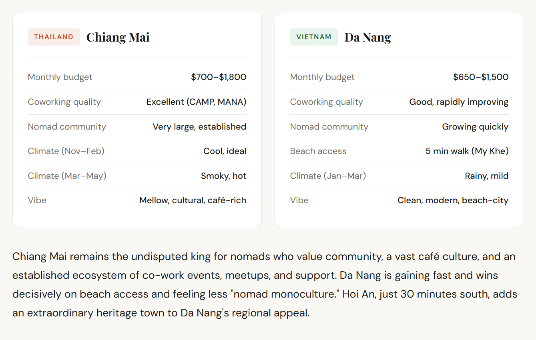Click the THAILAND country badge
The image size is (536, 340).
pyautogui.click(x=54, y=37)
